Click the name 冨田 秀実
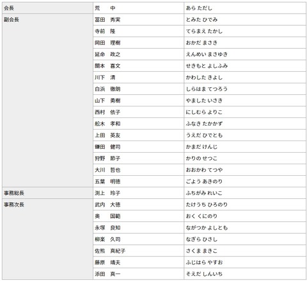 107,20
